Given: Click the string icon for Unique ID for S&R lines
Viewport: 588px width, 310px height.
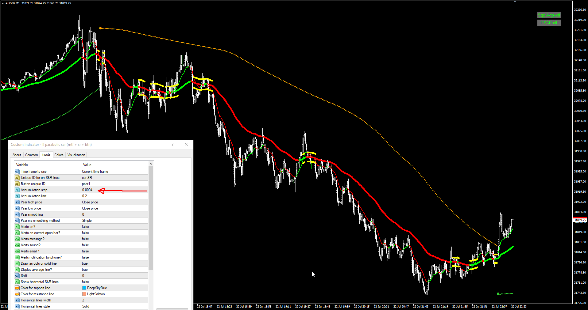Looking at the screenshot, I should pyautogui.click(x=17, y=178).
